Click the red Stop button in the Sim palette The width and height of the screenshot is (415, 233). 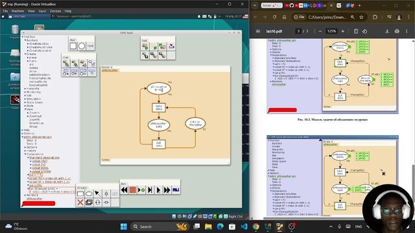[133, 190]
